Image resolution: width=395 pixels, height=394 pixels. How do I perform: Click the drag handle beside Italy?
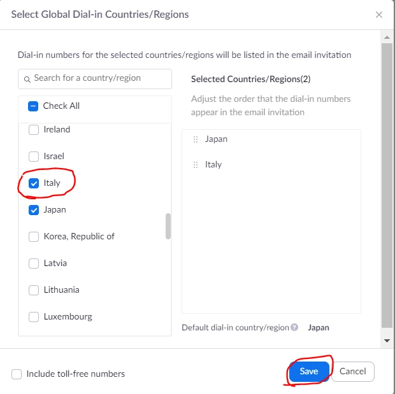(196, 165)
